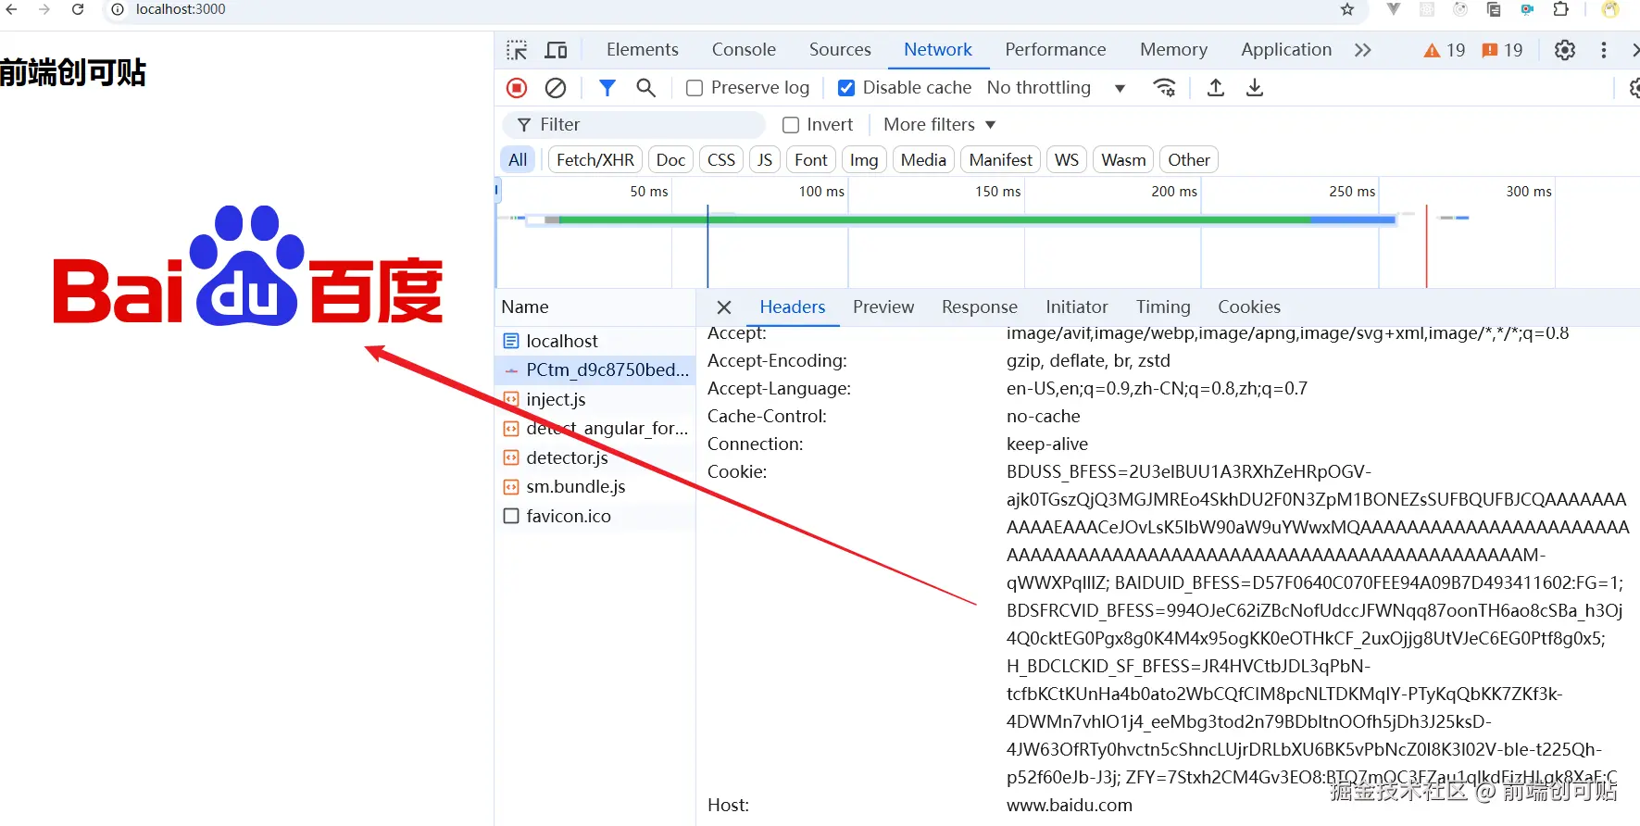This screenshot has height=826, width=1640.
Task: Open the browser extensions puzzle icon
Action: point(1560,9)
